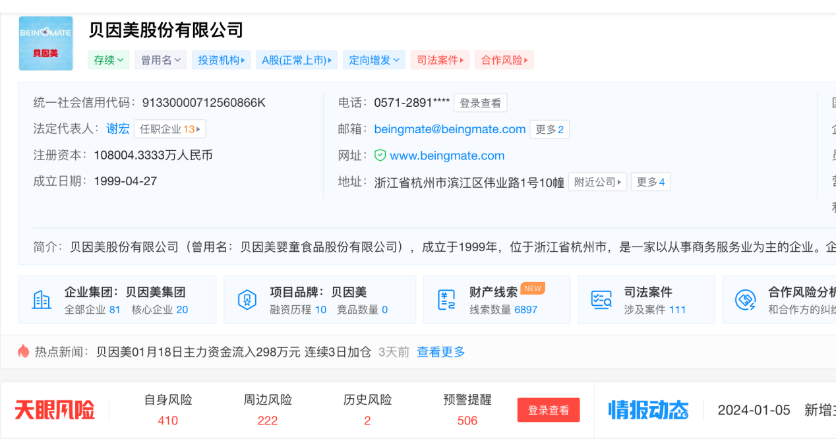Expand 任职企业 13 list
Image resolution: width=836 pixels, height=439 pixels.
pos(170,129)
